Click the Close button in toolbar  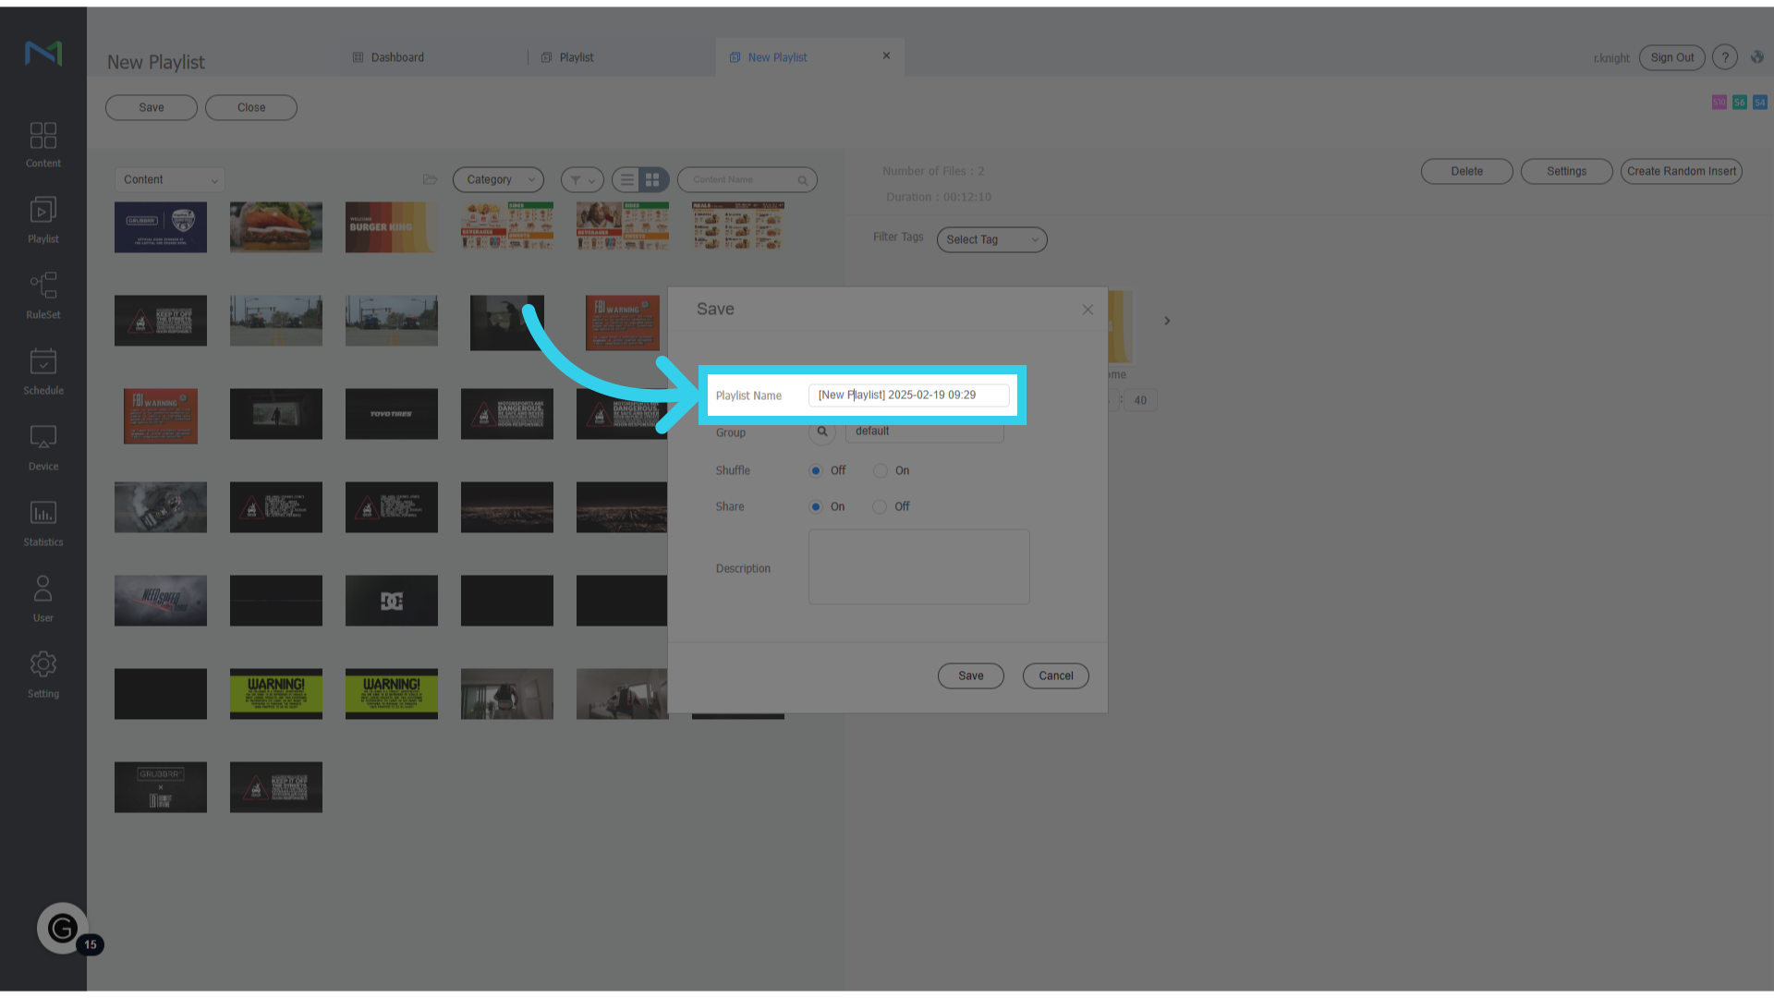click(251, 108)
